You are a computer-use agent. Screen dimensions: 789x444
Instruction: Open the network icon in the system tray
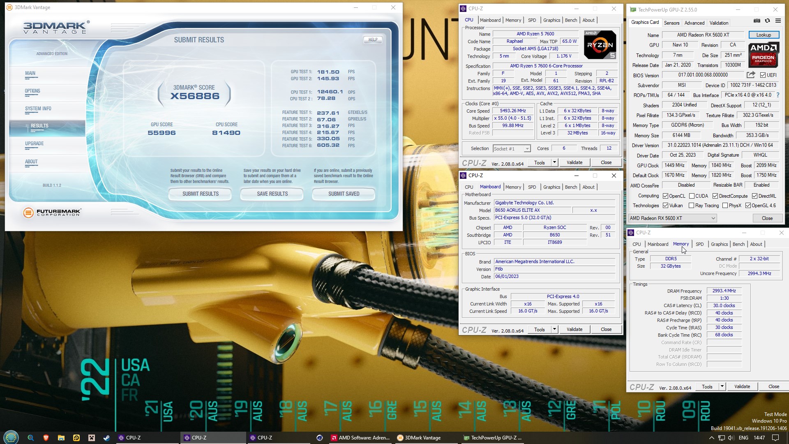(x=722, y=438)
